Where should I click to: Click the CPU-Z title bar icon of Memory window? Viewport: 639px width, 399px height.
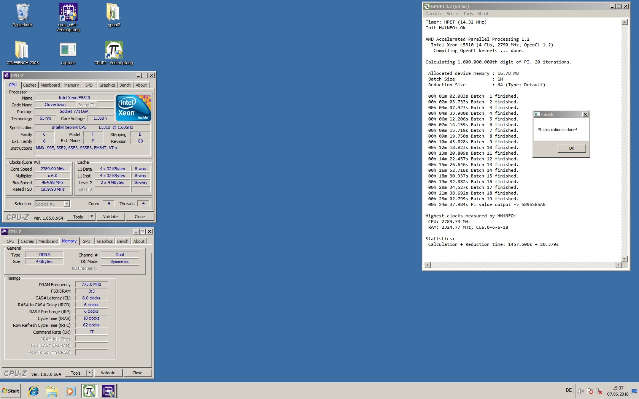[4, 232]
